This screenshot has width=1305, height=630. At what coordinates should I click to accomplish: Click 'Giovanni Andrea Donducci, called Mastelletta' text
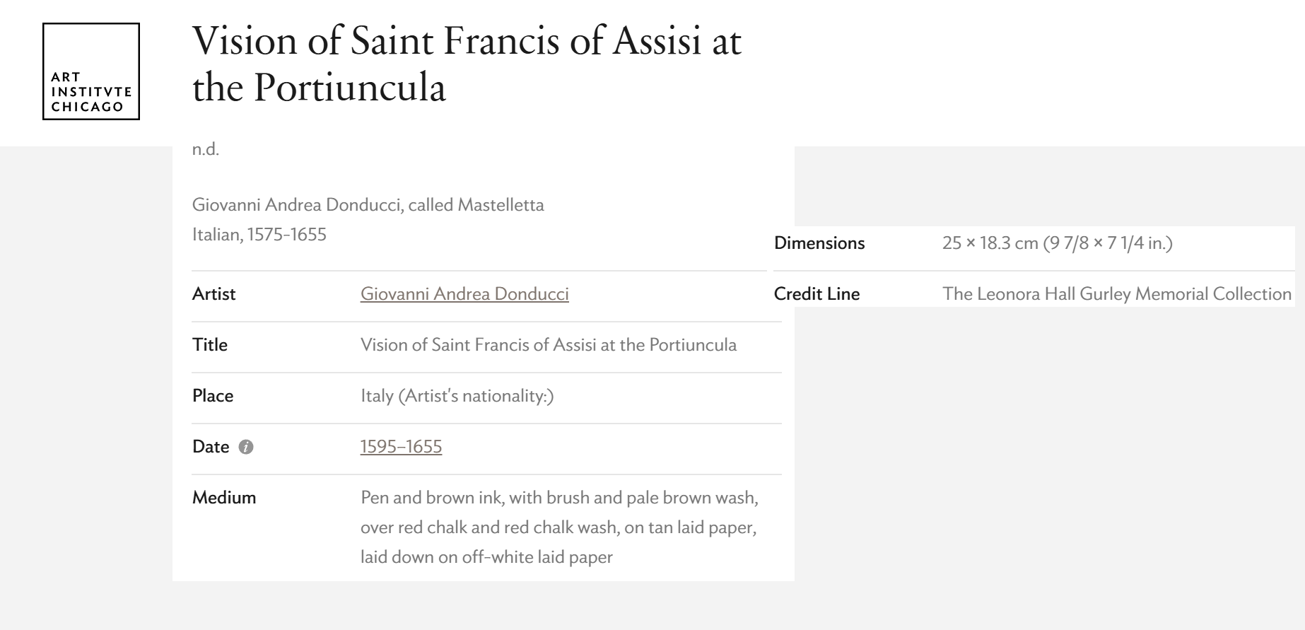(368, 205)
